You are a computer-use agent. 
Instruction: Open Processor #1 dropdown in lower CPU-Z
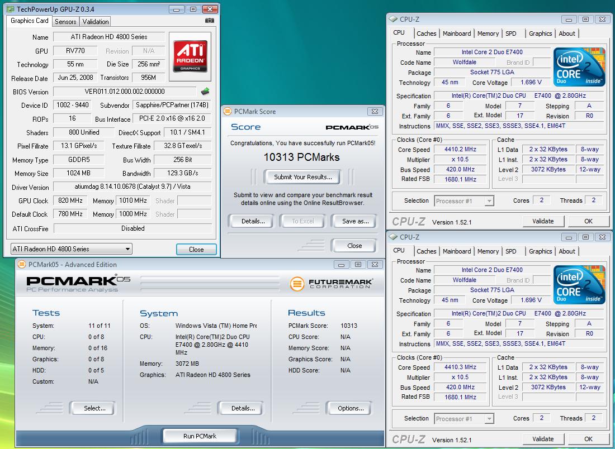pyautogui.click(x=464, y=419)
